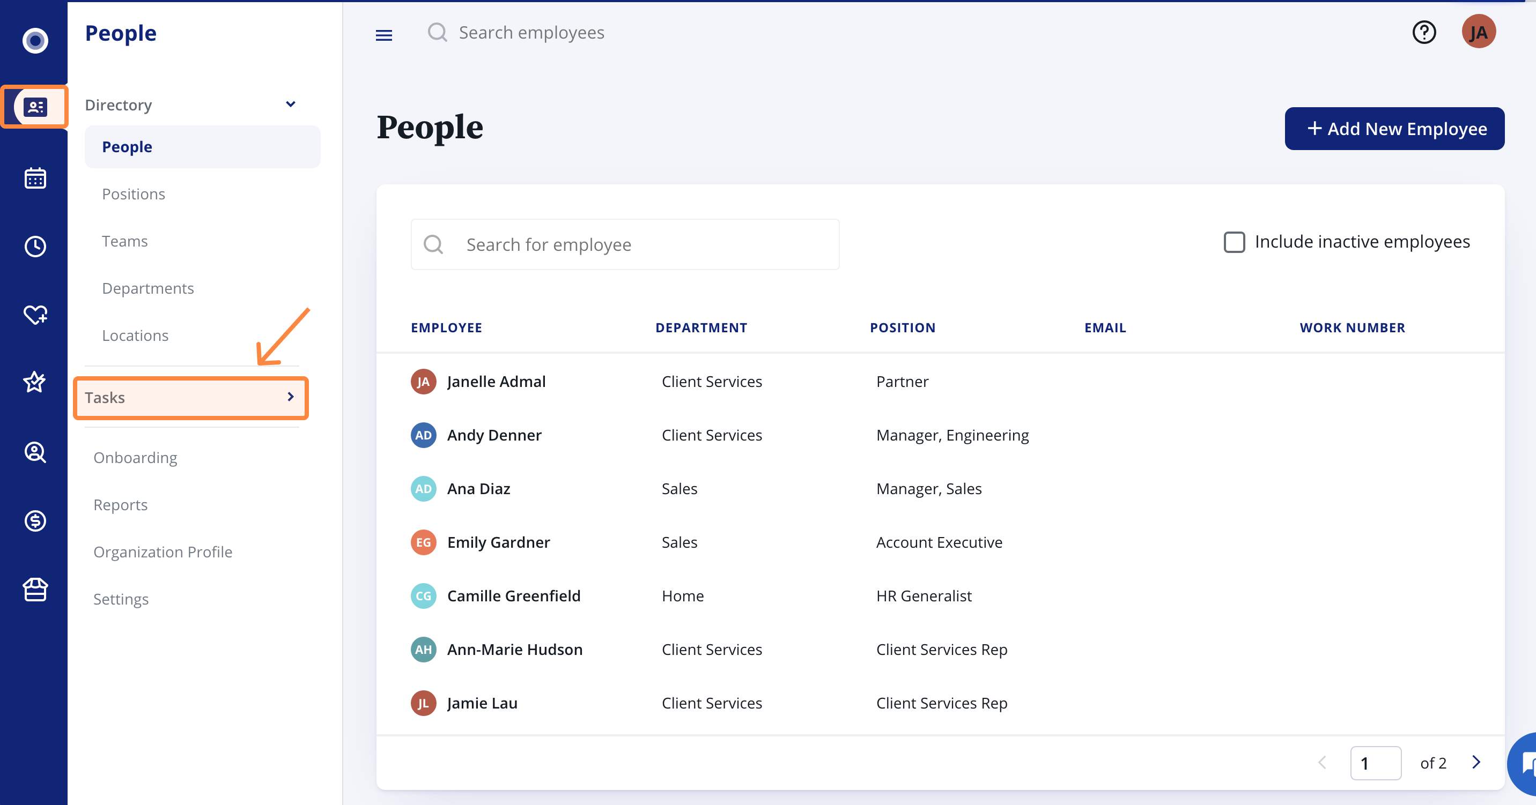This screenshot has height=805, width=1536.
Task: Click the page number input box
Action: (1376, 763)
